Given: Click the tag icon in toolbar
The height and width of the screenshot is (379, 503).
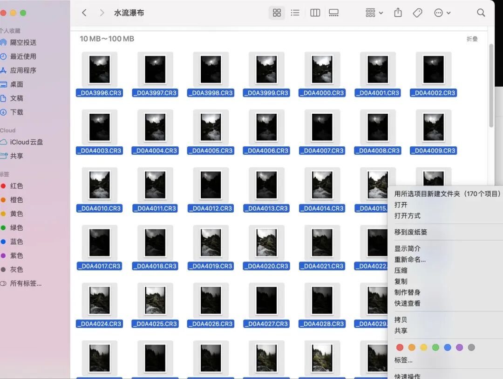Looking at the screenshot, I should 418,13.
